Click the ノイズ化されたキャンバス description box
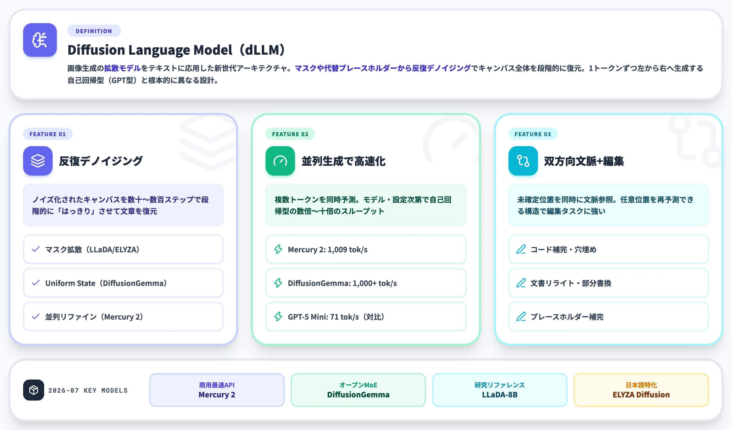Screen dimensions: 732x430 (x=123, y=205)
